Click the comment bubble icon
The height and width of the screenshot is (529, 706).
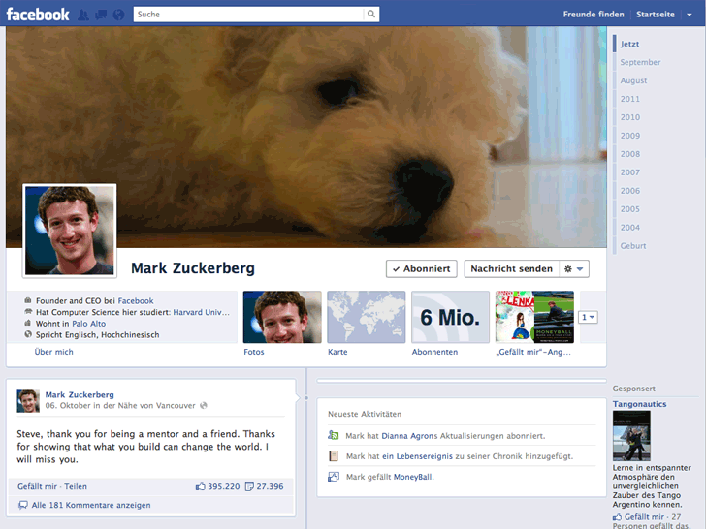click(x=23, y=505)
